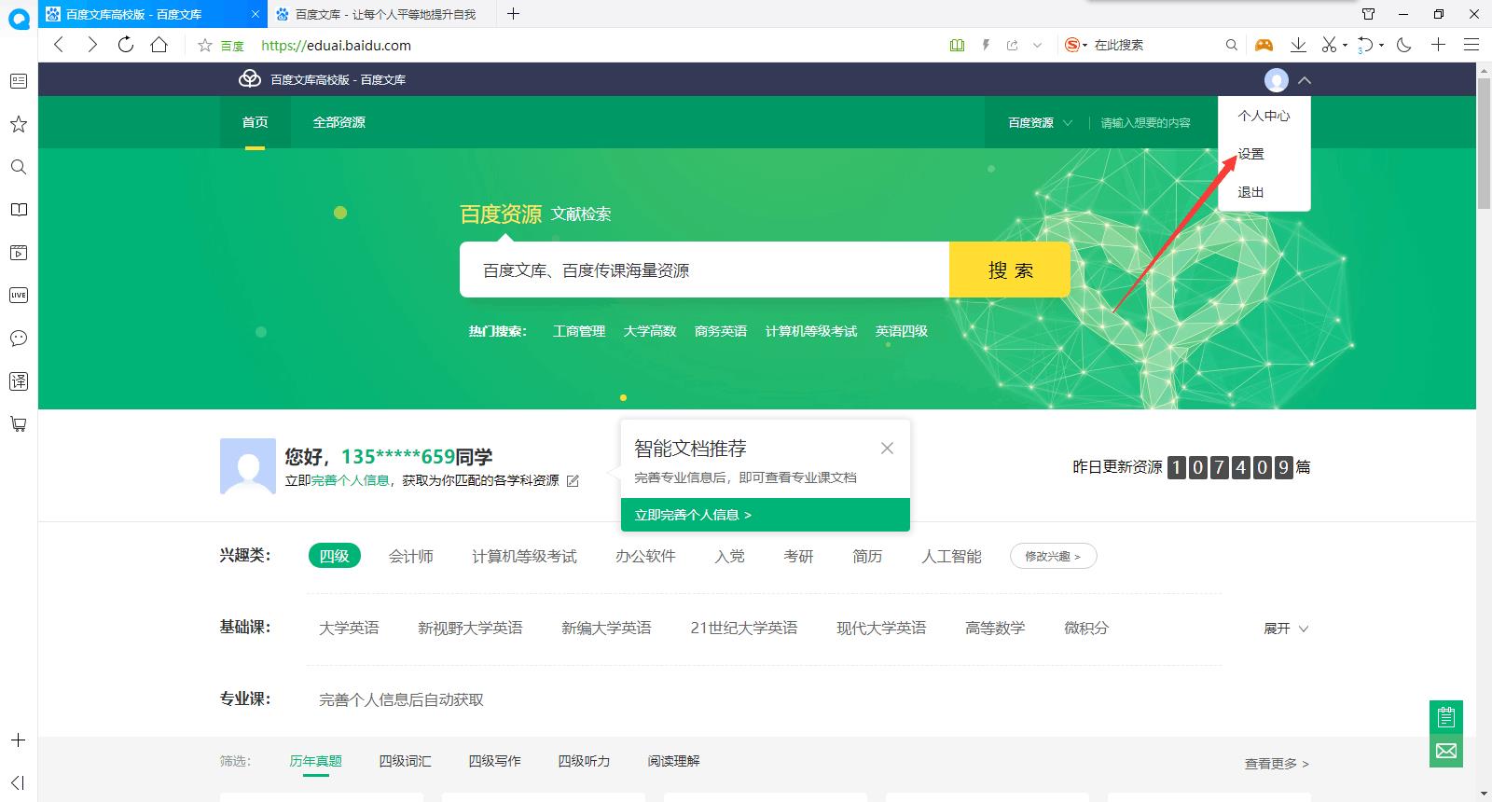Select 个人中心 in user menu

click(x=1264, y=116)
